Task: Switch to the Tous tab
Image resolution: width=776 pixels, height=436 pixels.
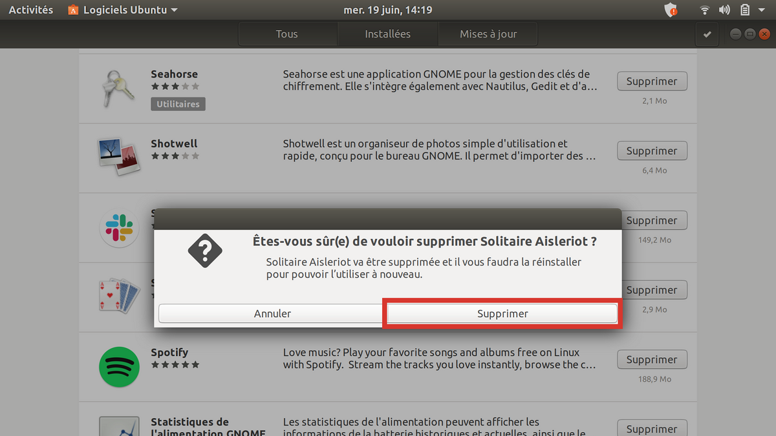Action: (286, 34)
